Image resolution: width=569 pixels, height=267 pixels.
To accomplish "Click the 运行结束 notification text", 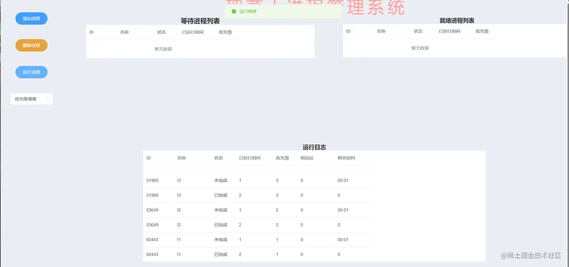I will [x=248, y=12].
